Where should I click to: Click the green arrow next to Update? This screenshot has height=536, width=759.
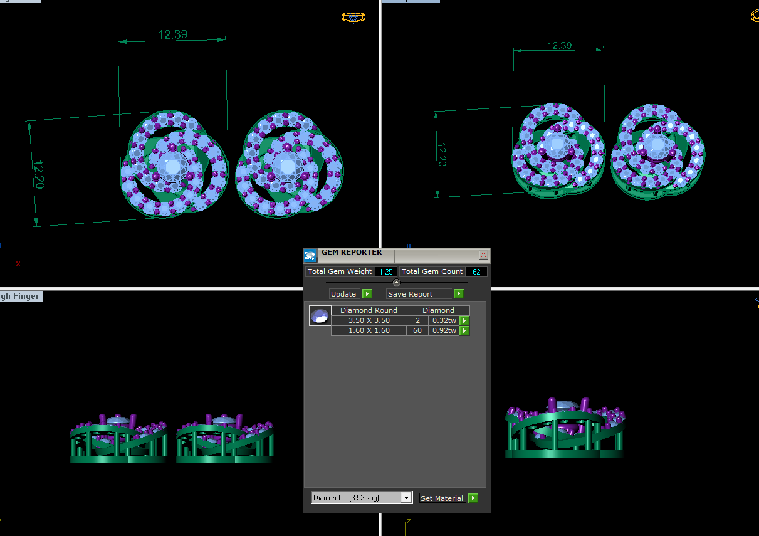coord(367,293)
